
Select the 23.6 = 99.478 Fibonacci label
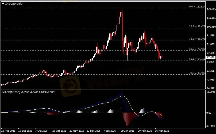(x=197, y=26)
